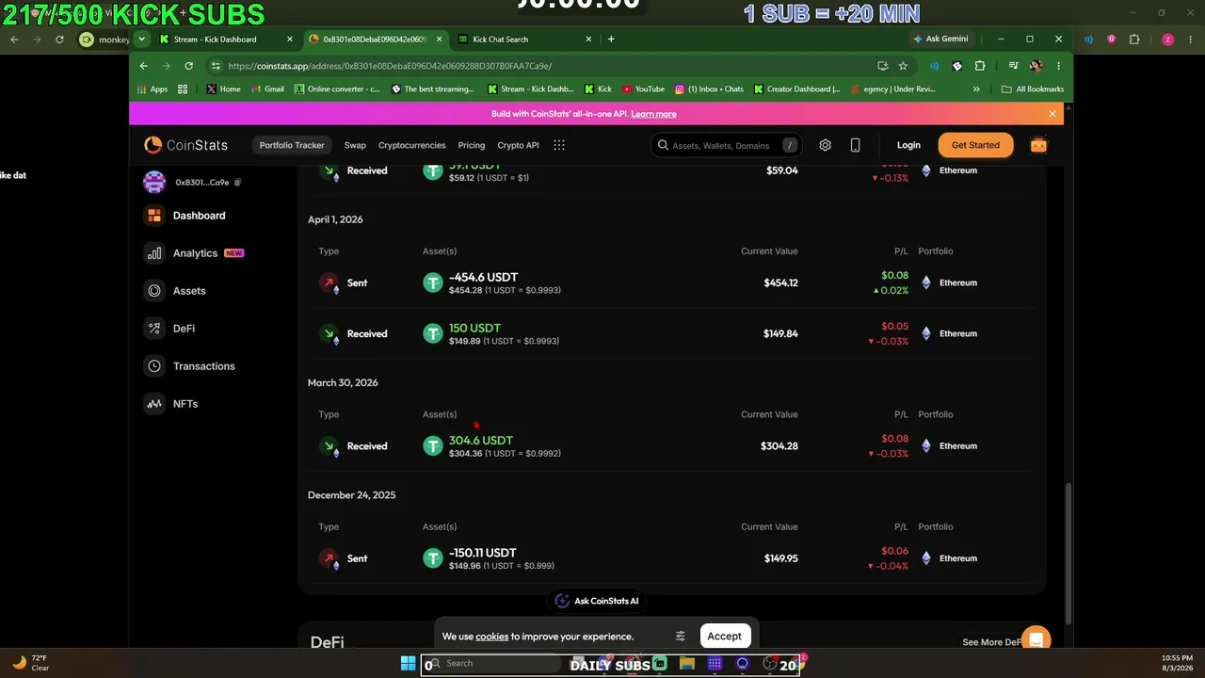Select the Transactions sidebar icon
The height and width of the screenshot is (678, 1205).
pyautogui.click(x=154, y=366)
